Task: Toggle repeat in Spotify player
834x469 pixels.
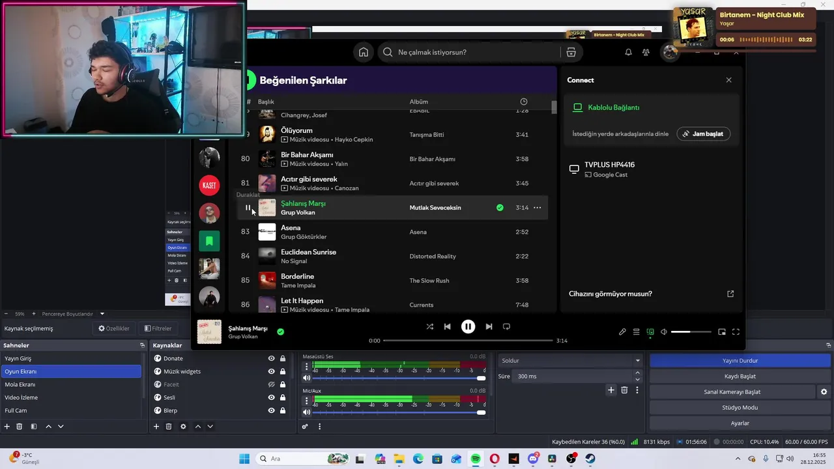Action: click(x=506, y=326)
